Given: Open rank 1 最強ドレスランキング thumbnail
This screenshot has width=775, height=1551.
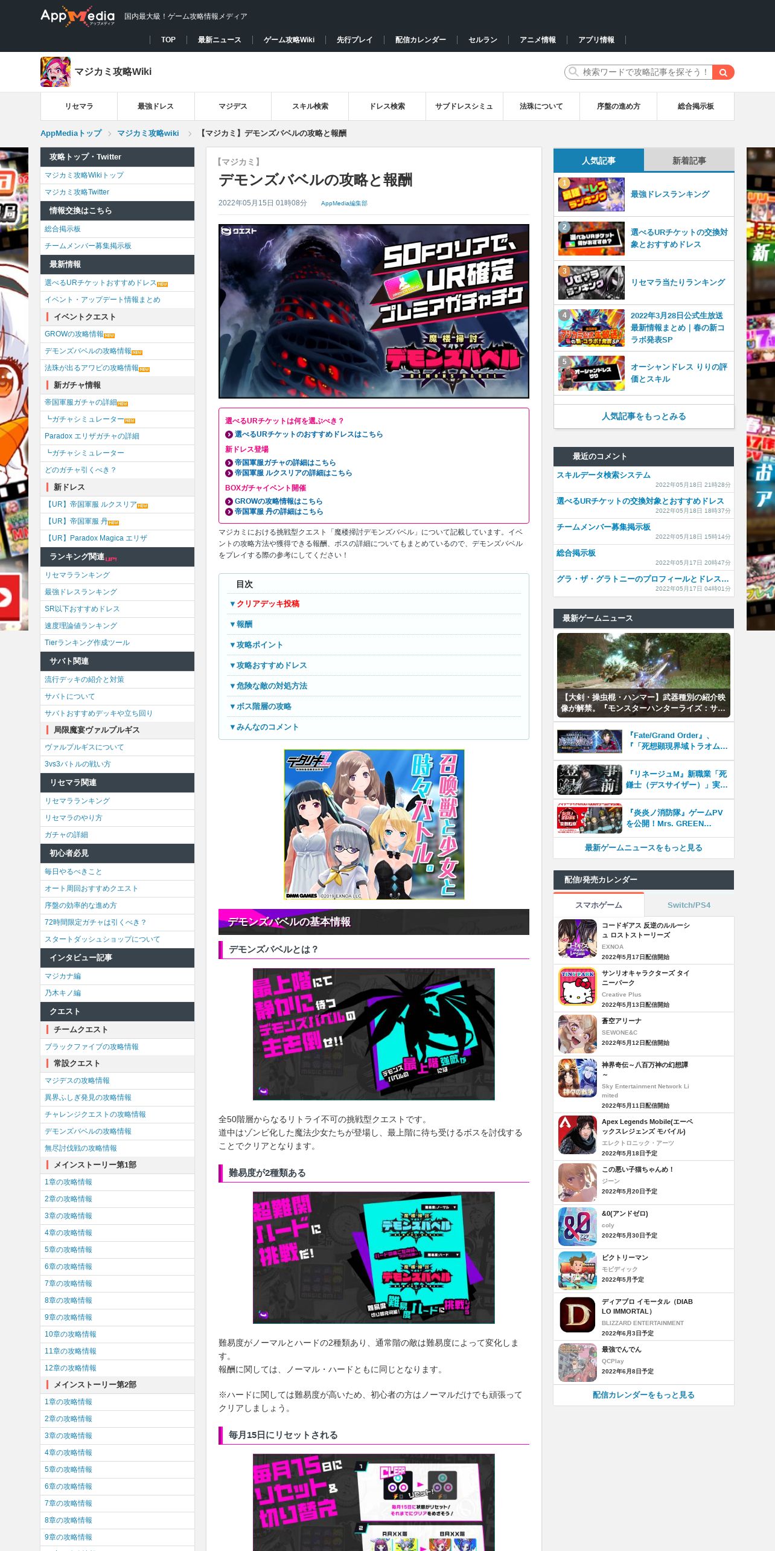Looking at the screenshot, I should [592, 194].
